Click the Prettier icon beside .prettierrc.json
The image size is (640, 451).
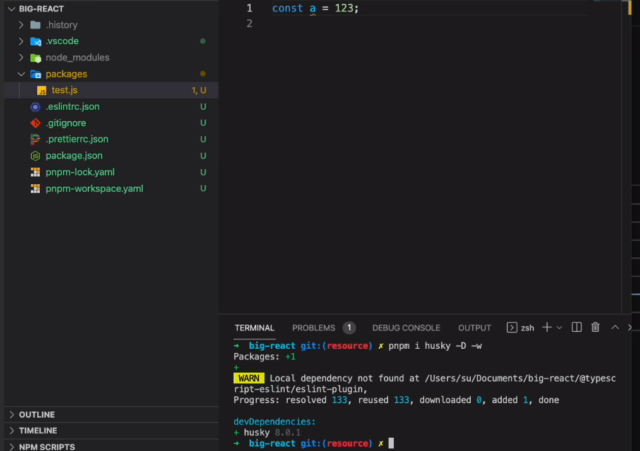(35, 139)
